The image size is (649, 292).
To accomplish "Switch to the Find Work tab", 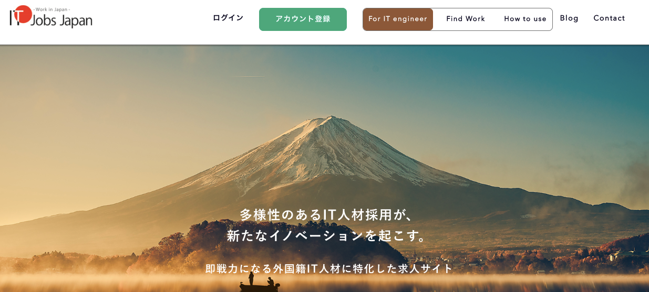I will click(466, 19).
